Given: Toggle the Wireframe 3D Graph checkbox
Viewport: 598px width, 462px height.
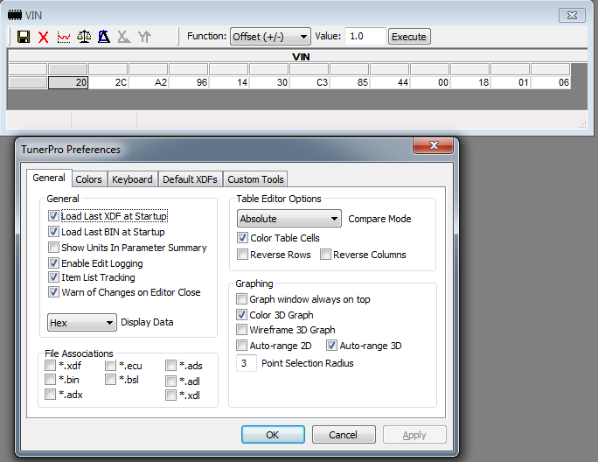Looking at the screenshot, I should (243, 330).
